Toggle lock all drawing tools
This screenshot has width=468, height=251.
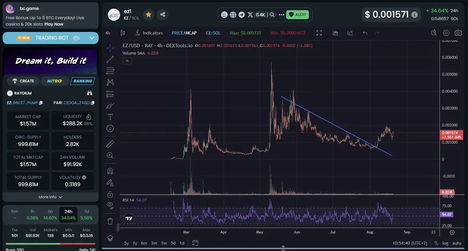pyautogui.click(x=110, y=194)
